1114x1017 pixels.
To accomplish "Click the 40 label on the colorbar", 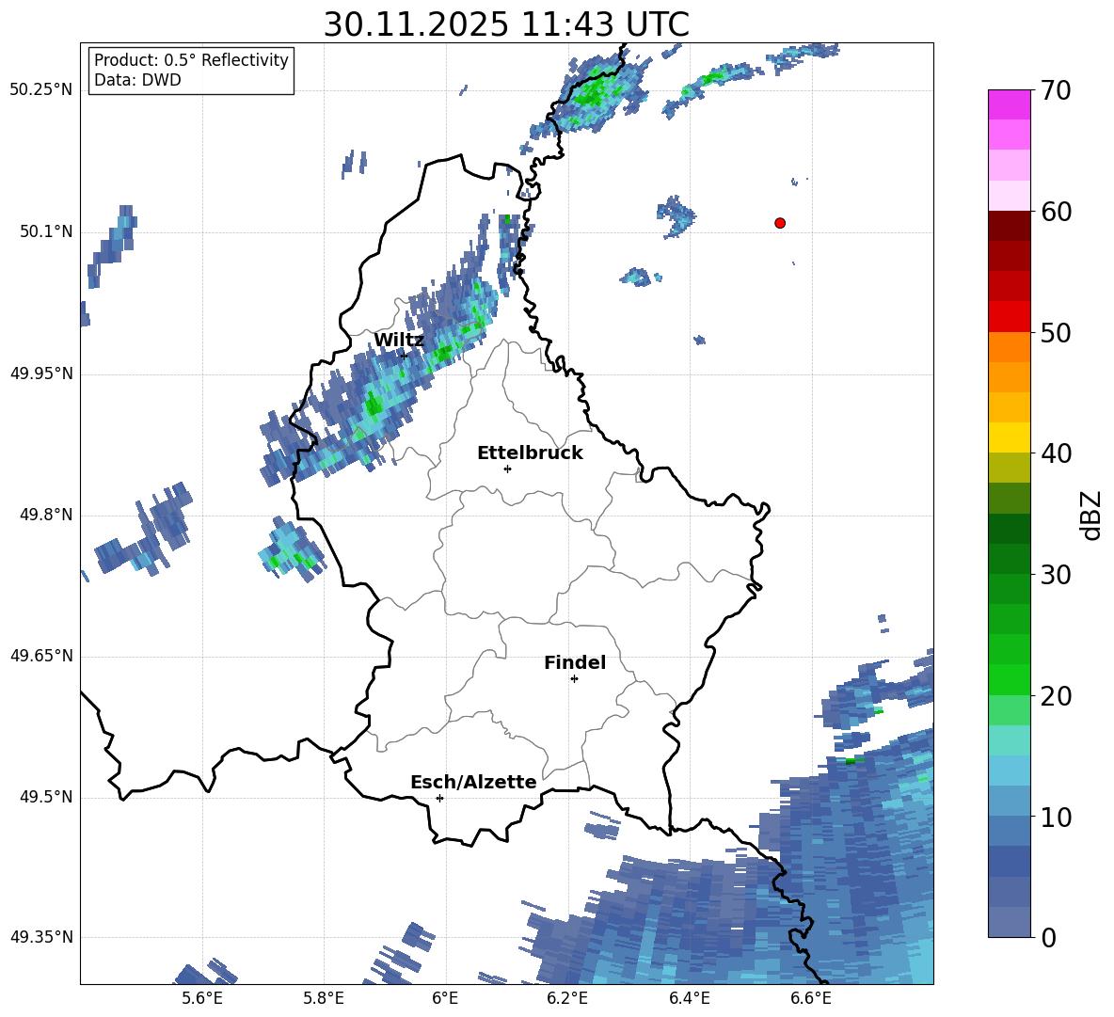I will pyautogui.click(x=1056, y=453).
